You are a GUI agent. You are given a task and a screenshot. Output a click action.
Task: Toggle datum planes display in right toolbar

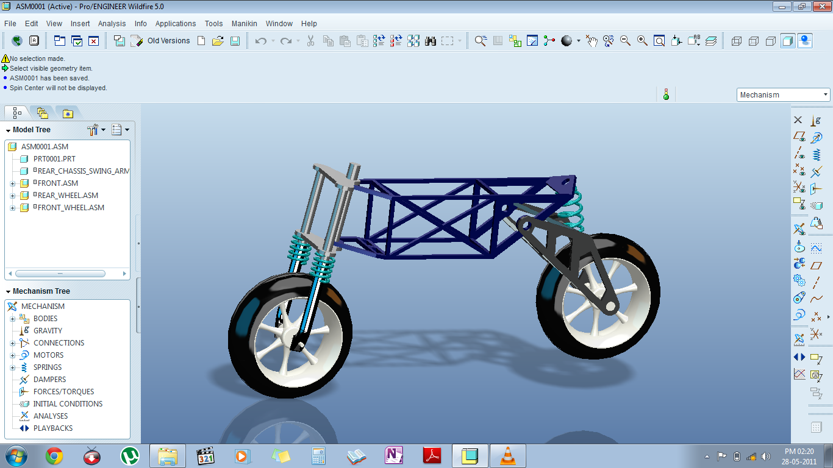point(799,137)
